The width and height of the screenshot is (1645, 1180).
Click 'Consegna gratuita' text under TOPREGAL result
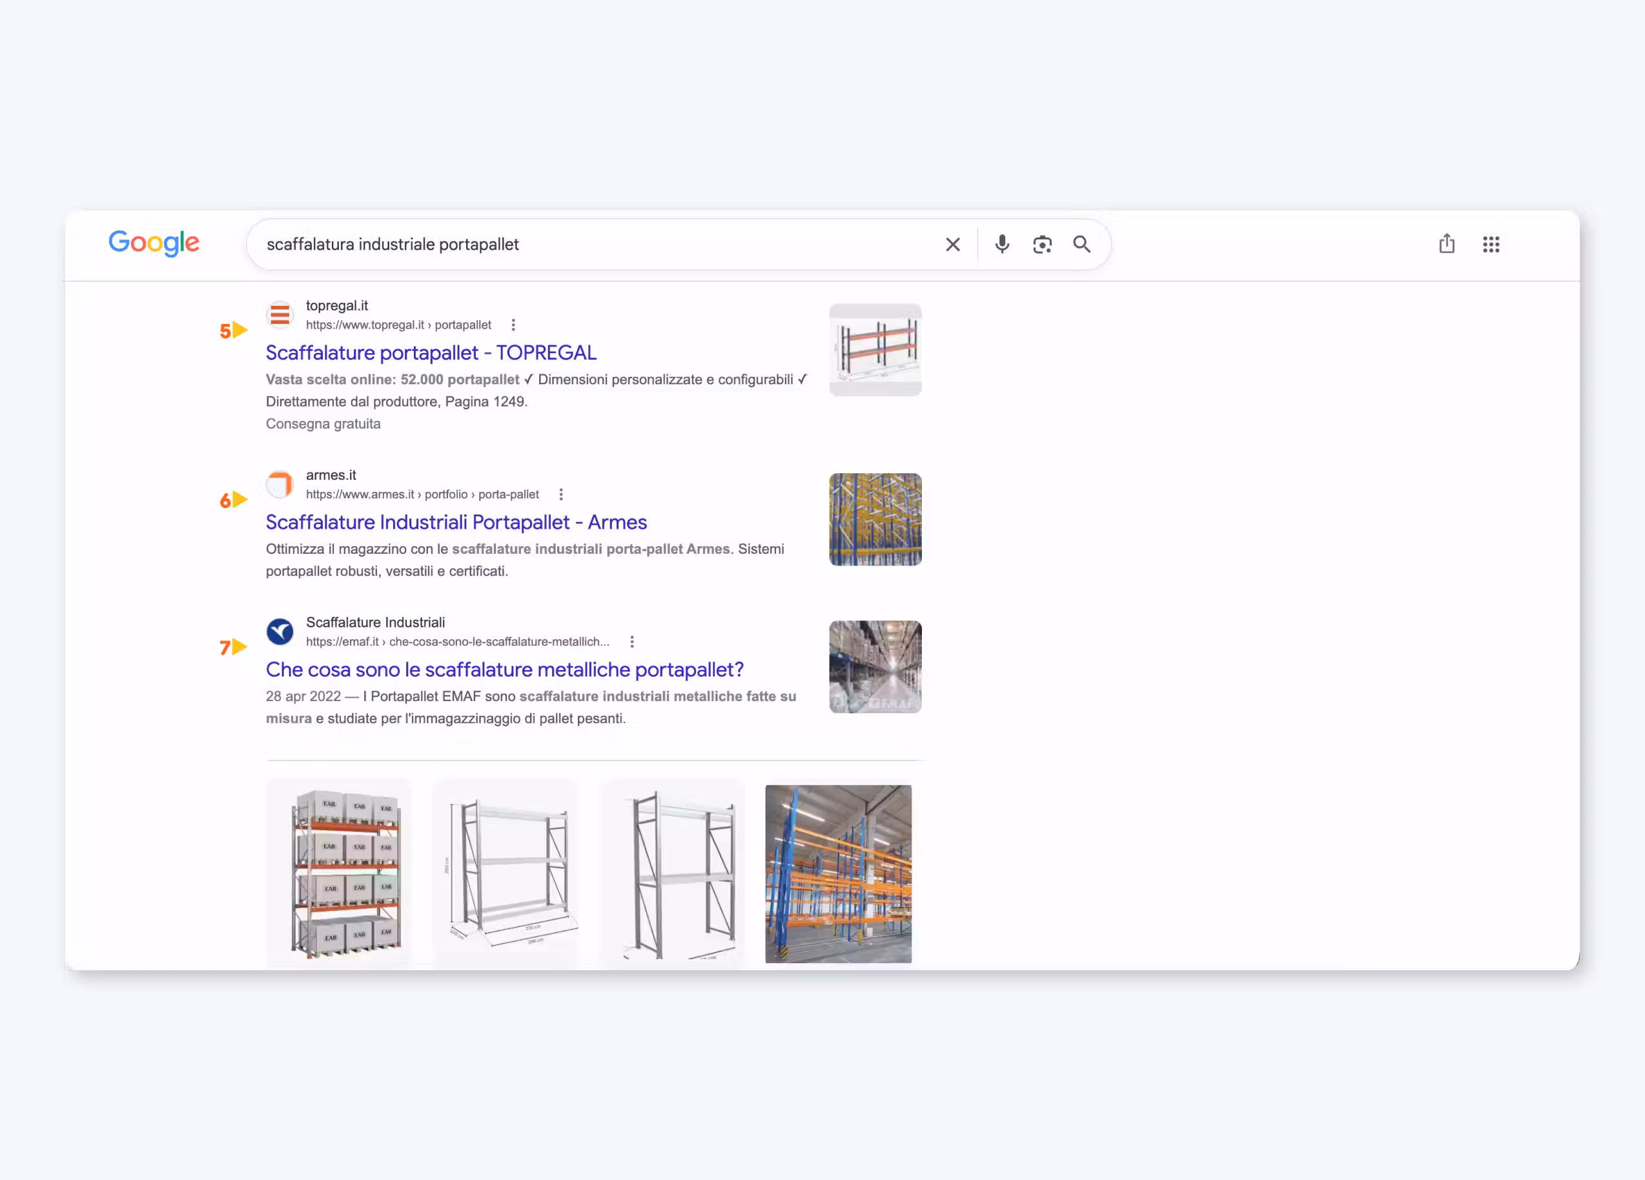(323, 423)
